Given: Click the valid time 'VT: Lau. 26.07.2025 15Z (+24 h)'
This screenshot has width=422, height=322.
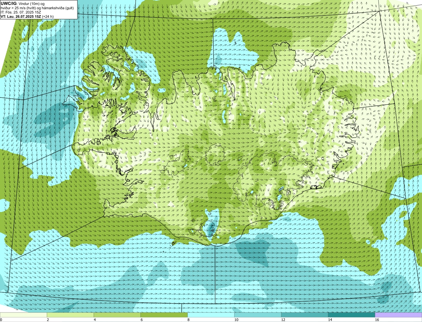Looking at the screenshot, I should [x=27, y=16].
